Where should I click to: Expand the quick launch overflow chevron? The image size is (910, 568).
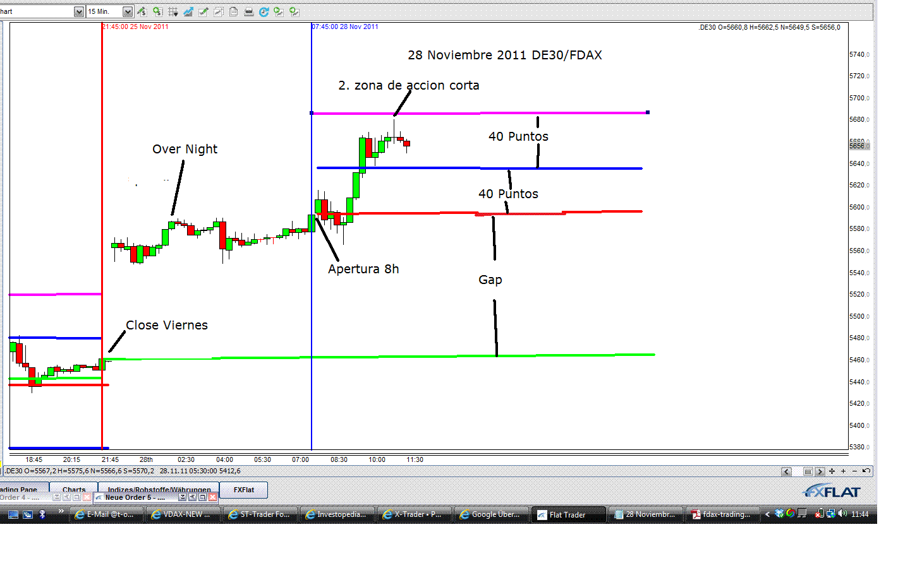(x=61, y=512)
